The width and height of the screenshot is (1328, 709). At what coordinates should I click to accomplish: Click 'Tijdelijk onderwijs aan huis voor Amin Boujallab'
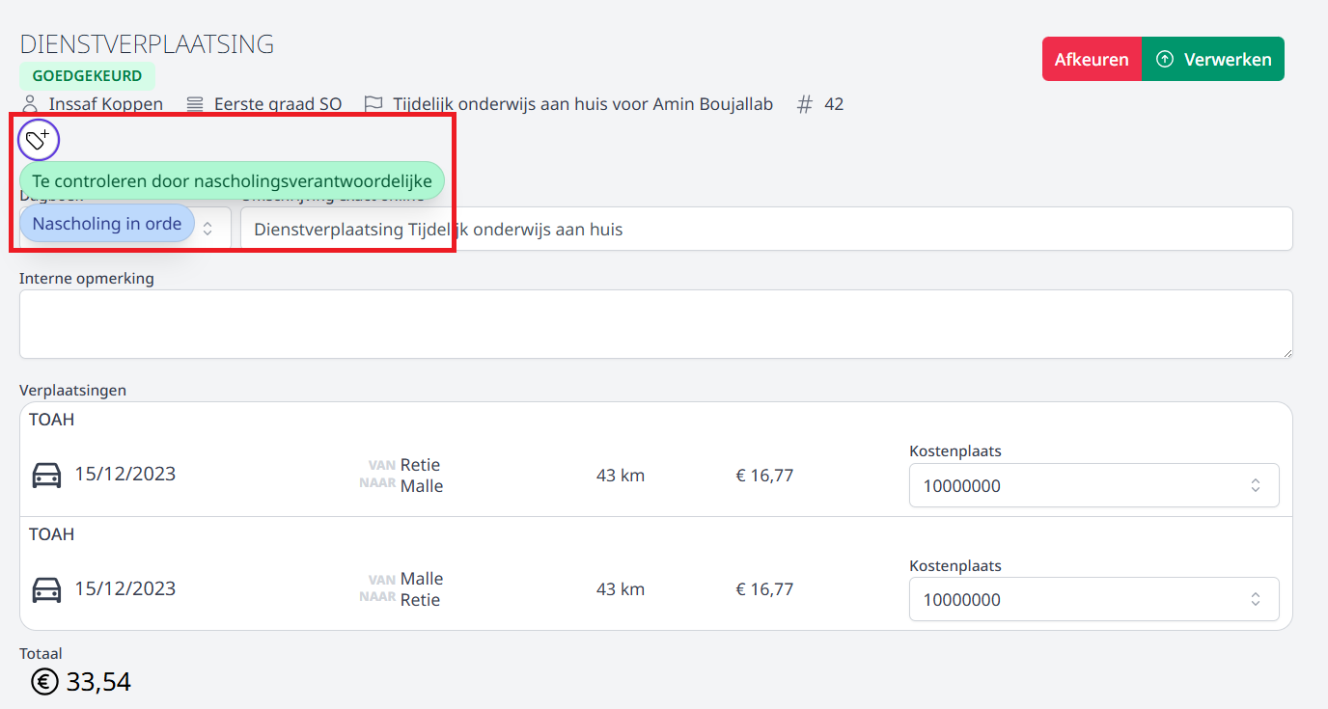[583, 103]
